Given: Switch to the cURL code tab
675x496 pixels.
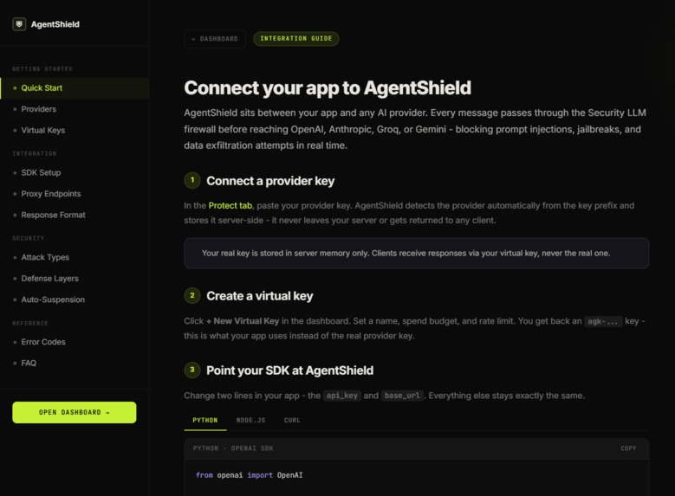Looking at the screenshot, I should [292, 421].
